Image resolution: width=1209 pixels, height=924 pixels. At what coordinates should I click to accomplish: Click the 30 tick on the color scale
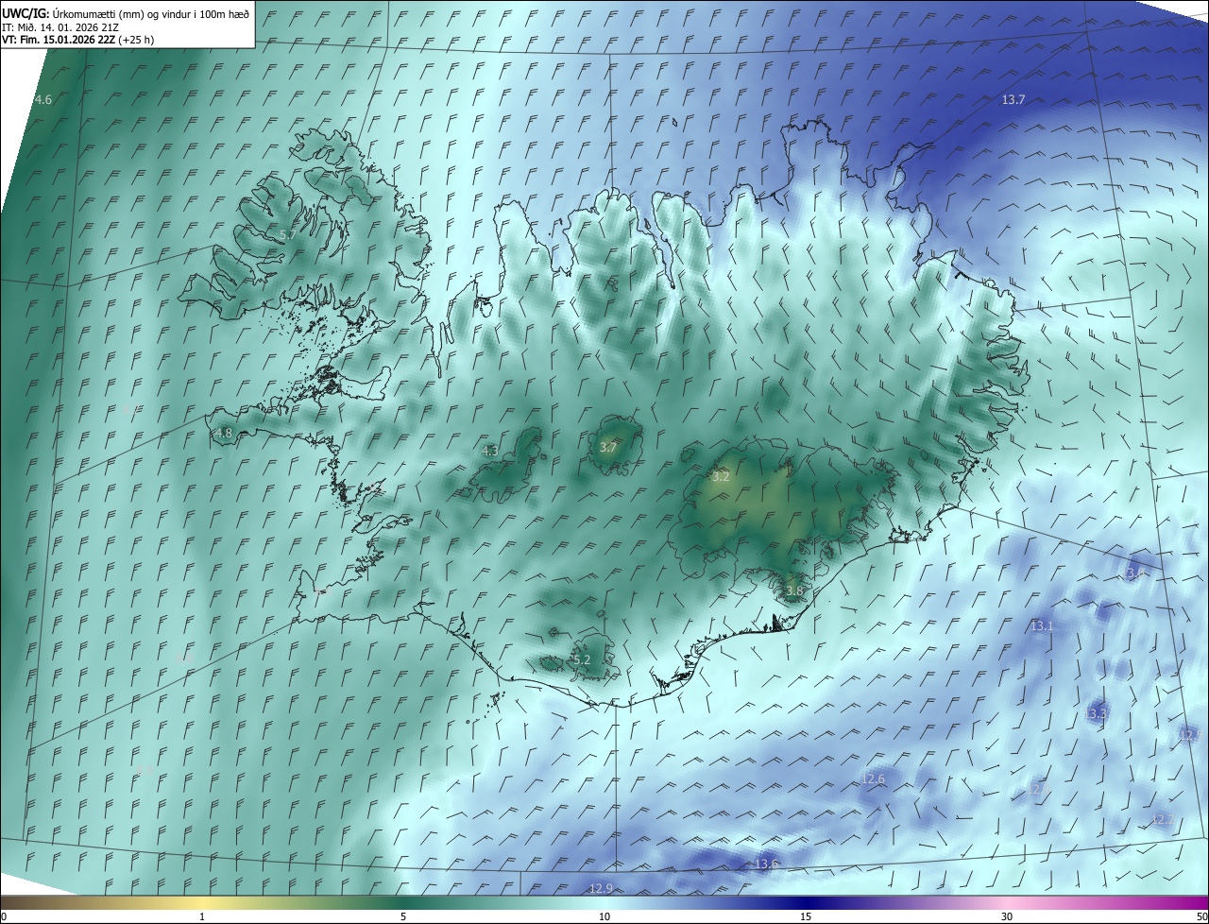(x=1007, y=916)
